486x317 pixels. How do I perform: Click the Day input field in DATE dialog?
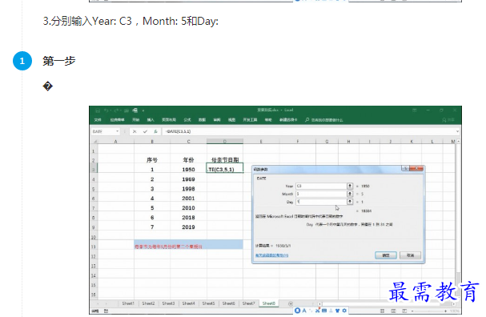point(321,202)
